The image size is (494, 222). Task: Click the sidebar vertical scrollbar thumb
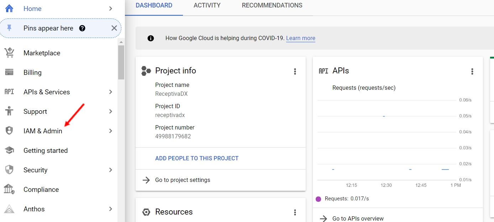[121, 62]
